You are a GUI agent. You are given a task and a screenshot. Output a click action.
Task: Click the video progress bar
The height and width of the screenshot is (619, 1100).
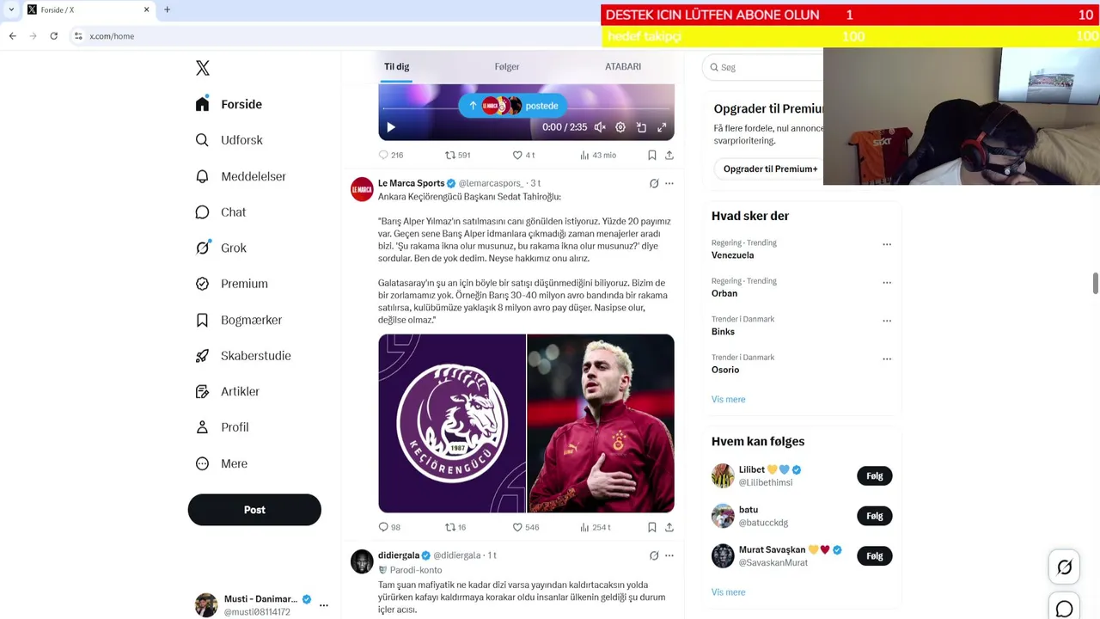pos(526,109)
